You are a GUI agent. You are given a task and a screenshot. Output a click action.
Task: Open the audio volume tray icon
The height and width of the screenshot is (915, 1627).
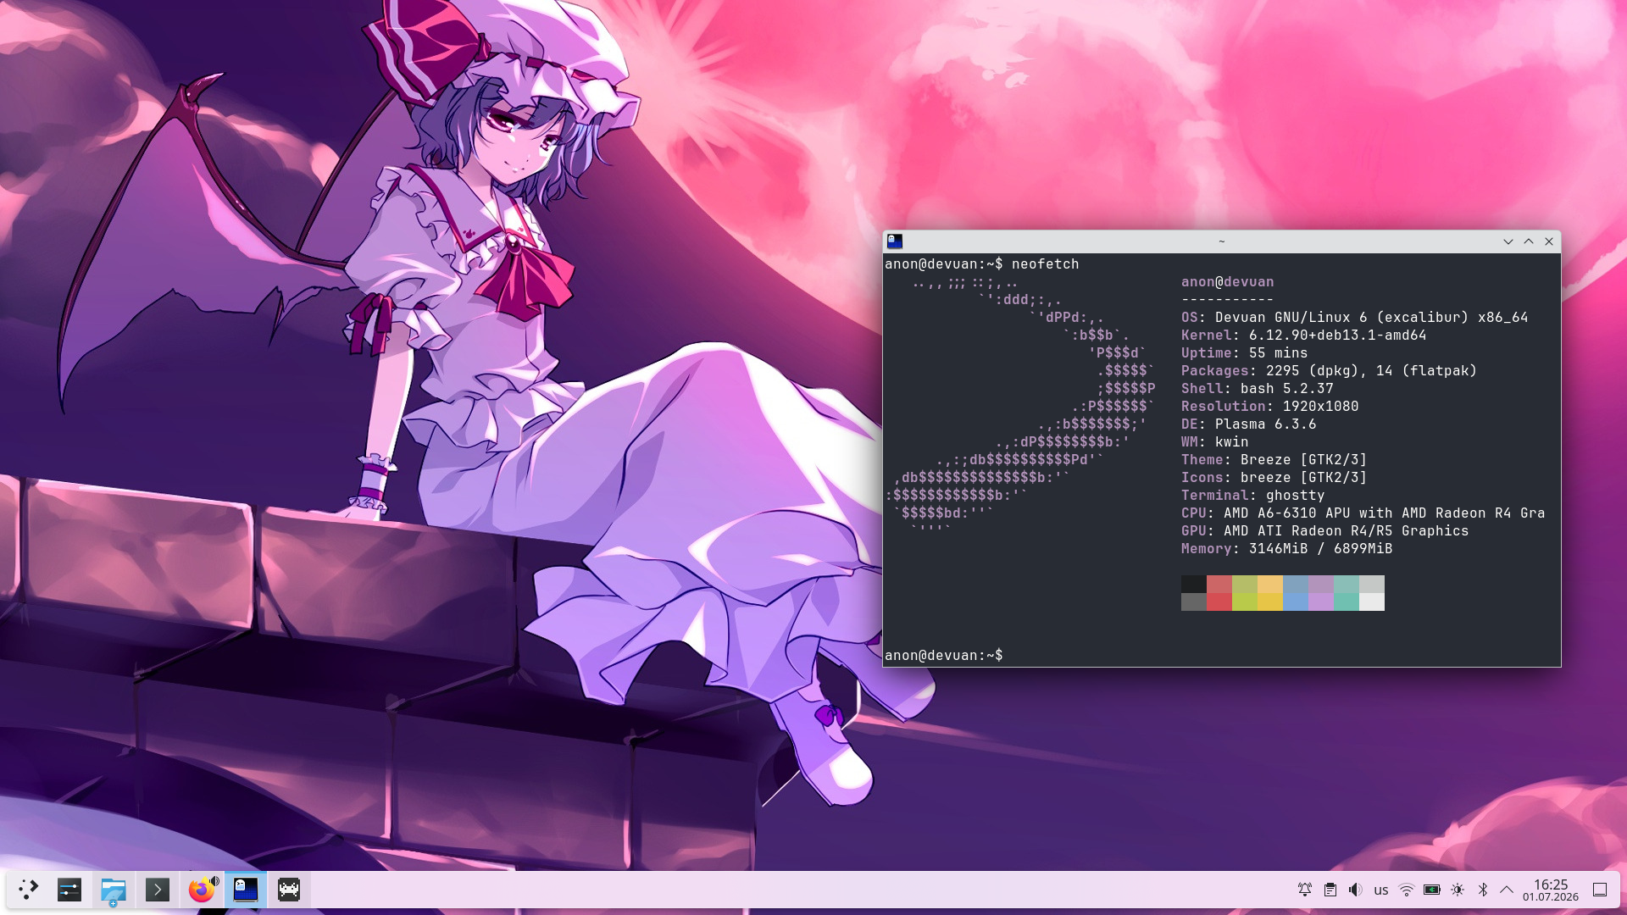[1356, 890]
